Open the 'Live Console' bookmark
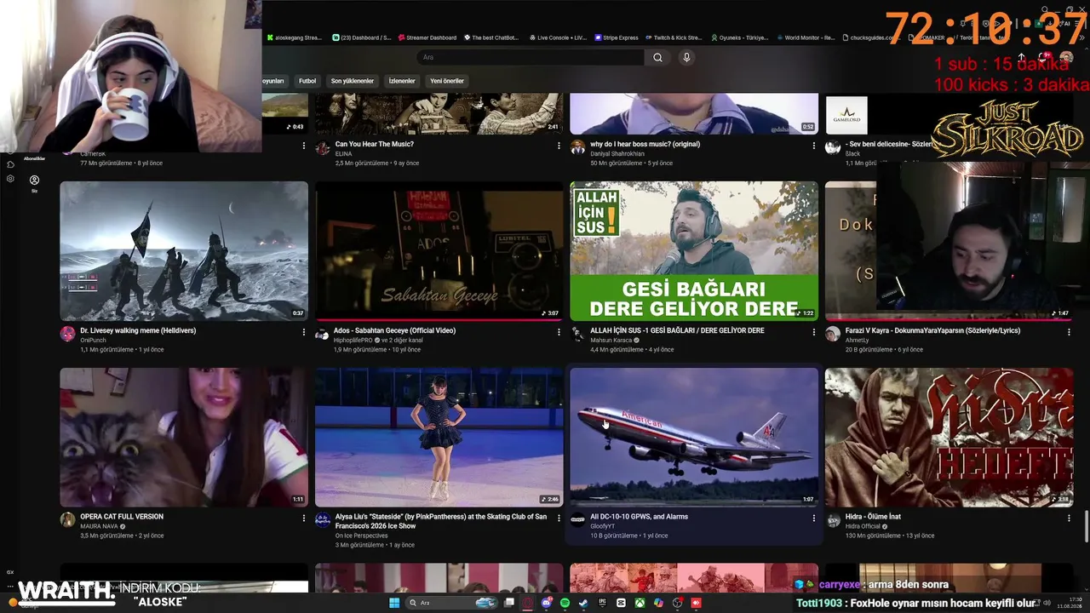 click(x=558, y=37)
